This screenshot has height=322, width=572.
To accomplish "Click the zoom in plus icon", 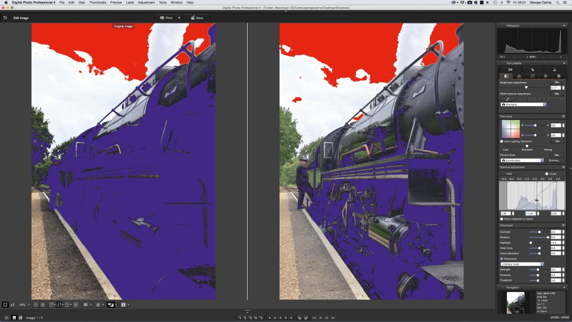I will [42, 304].
